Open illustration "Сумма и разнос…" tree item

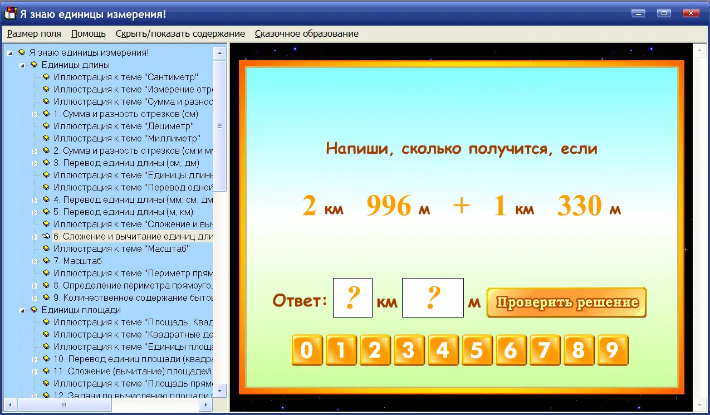(134, 101)
